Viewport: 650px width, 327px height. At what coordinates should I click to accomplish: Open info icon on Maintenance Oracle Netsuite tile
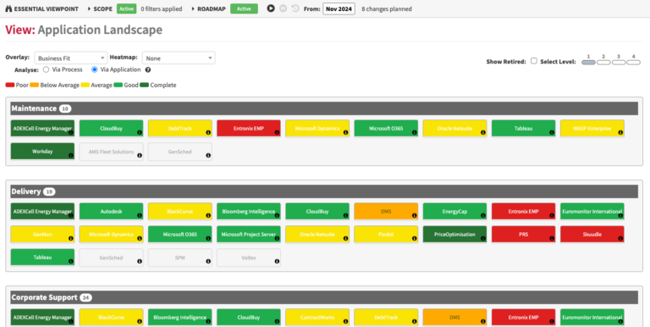point(483,133)
